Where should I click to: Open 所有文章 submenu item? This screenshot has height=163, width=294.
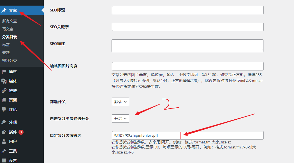click(x=10, y=21)
